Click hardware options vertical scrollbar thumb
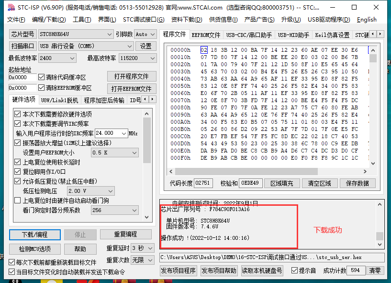This screenshot has width=391, height=283. click(x=147, y=140)
